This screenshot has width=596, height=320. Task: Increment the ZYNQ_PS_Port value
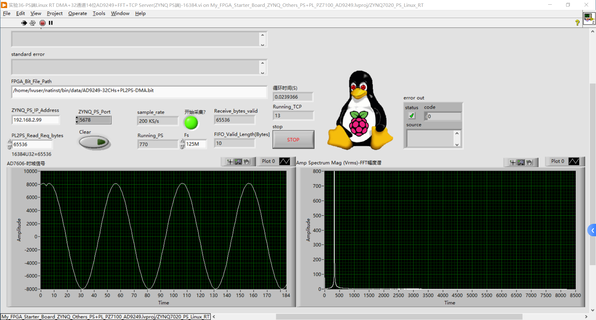coord(77,118)
